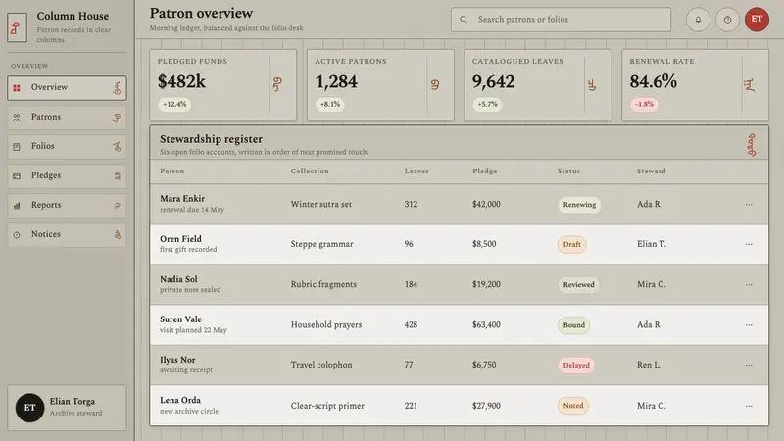Open the Folios sidebar section
Image resolution: width=784 pixels, height=441 pixels.
pos(67,146)
